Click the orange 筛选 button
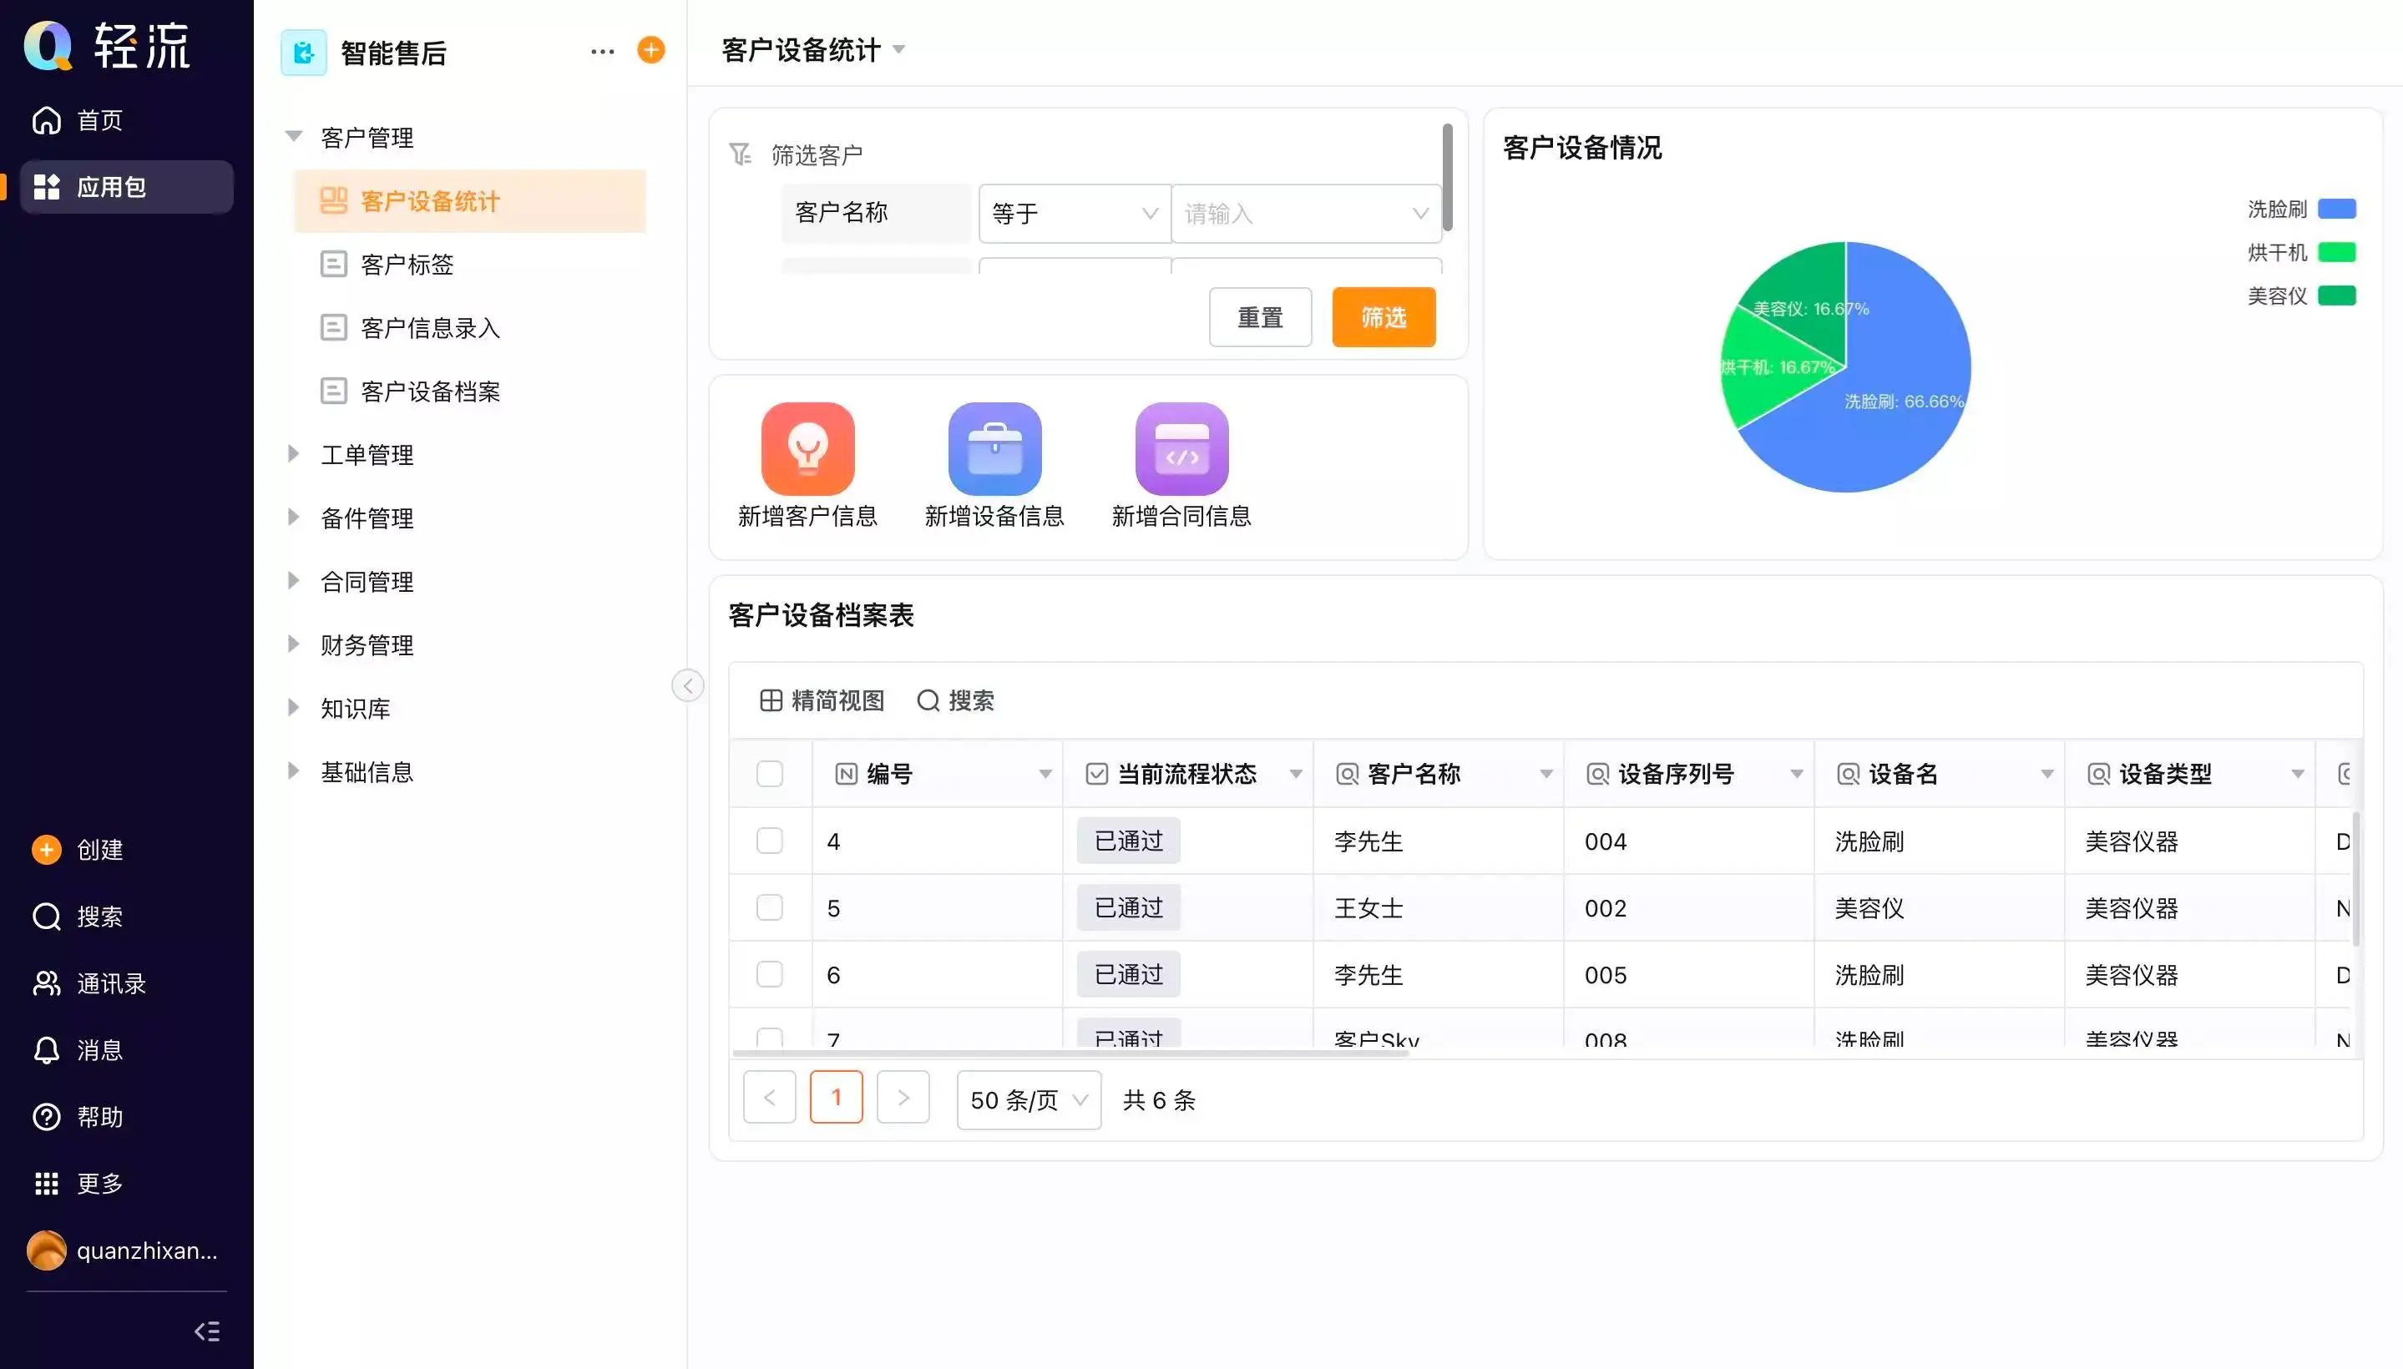The height and width of the screenshot is (1369, 2403). click(1383, 318)
